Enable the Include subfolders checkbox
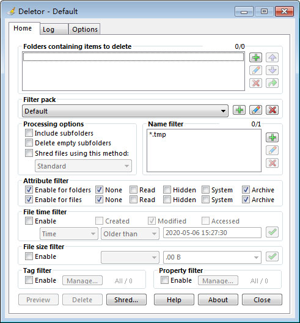300x323 pixels. click(29, 133)
